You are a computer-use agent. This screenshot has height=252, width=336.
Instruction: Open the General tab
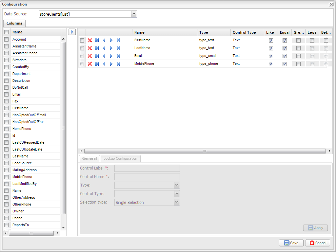pyautogui.click(x=89, y=158)
